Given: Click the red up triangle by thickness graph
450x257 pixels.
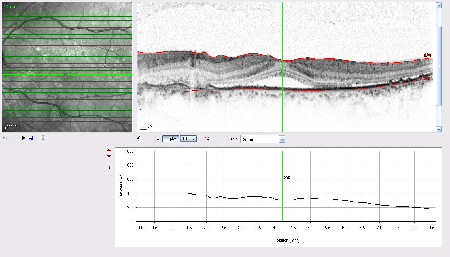Looking at the screenshot, I should pos(109,150).
